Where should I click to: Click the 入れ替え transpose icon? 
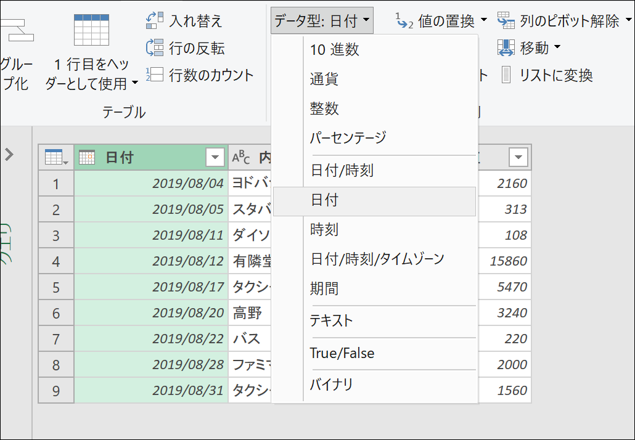tap(155, 20)
